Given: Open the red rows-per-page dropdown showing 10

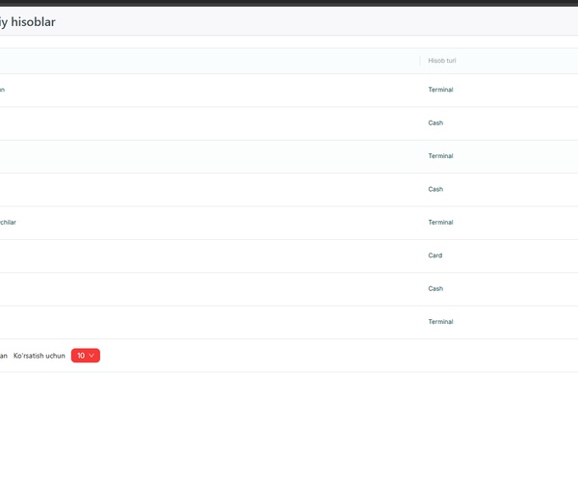Looking at the screenshot, I should 85,356.
